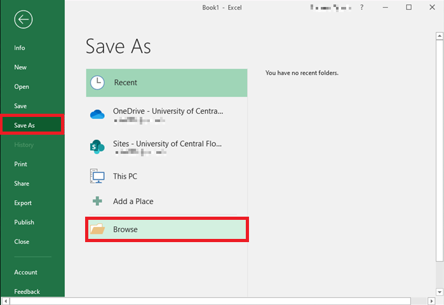Click the green plus Add a Place icon

(x=97, y=201)
